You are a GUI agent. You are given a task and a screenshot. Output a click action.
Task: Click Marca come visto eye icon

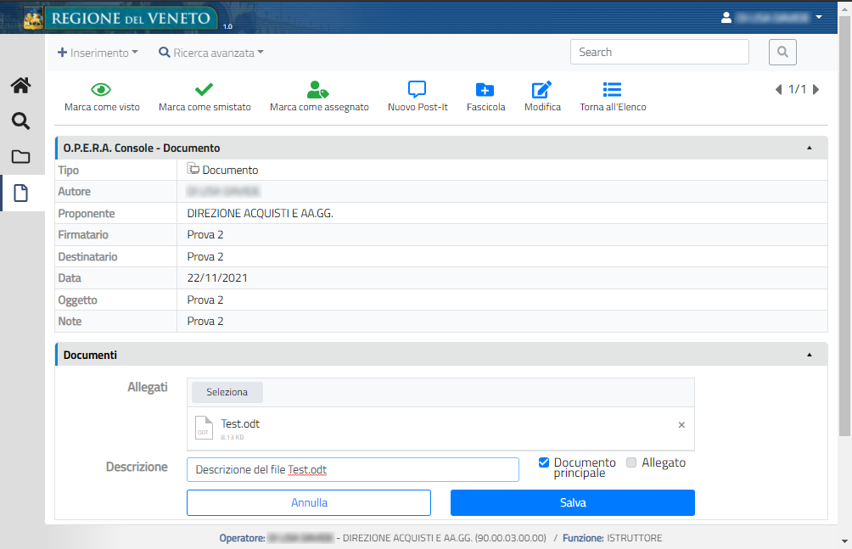[x=101, y=89]
